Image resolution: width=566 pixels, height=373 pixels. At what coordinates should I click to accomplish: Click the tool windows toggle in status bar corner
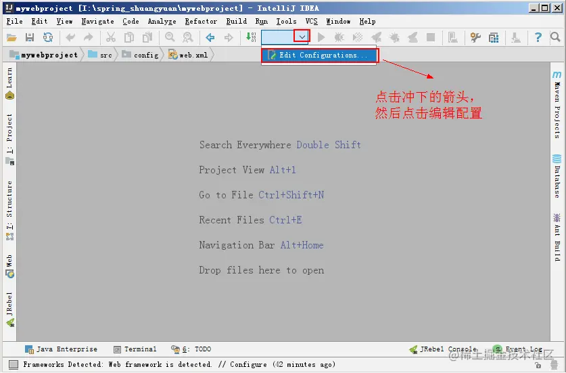[x=14, y=364]
